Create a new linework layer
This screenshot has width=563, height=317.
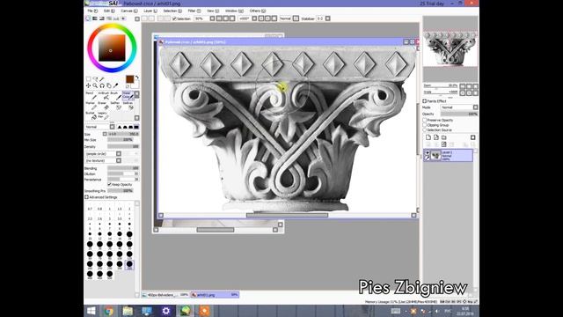click(436, 137)
